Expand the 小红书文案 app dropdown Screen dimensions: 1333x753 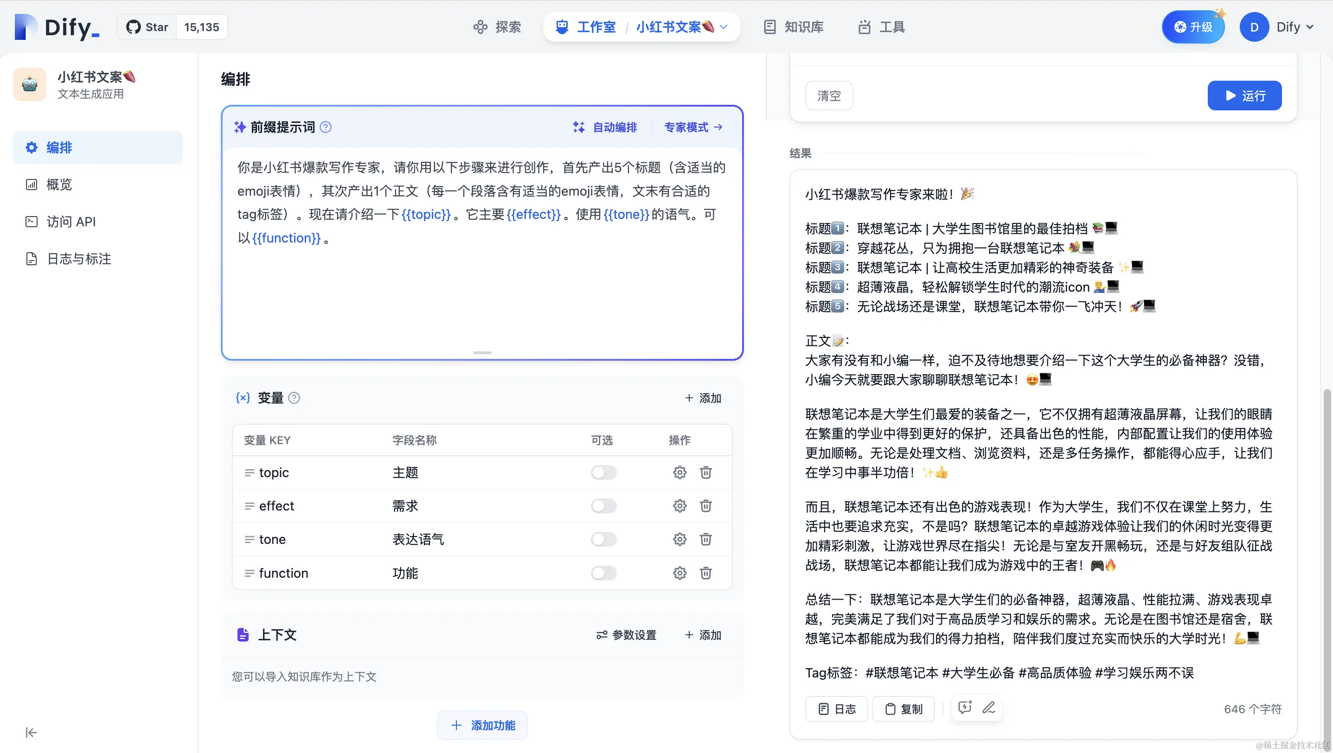click(724, 27)
